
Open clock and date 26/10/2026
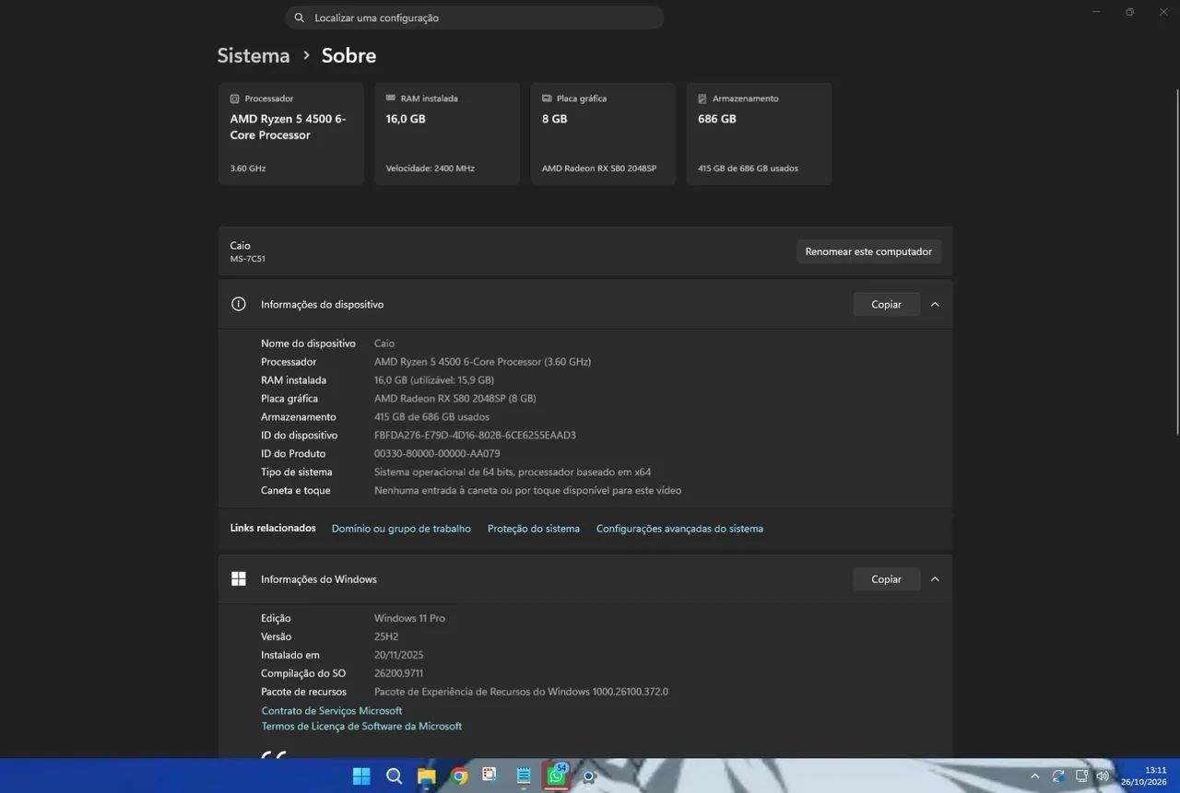click(1144, 776)
